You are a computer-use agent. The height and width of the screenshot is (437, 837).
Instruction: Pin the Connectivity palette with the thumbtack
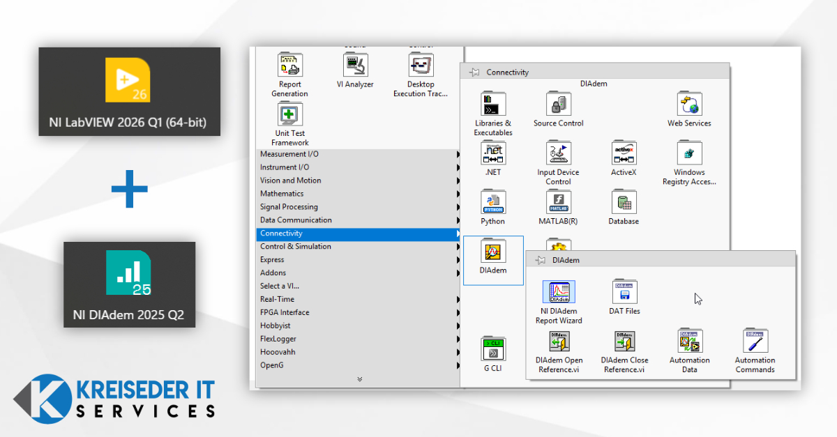pyautogui.click(x=474, y=72)
